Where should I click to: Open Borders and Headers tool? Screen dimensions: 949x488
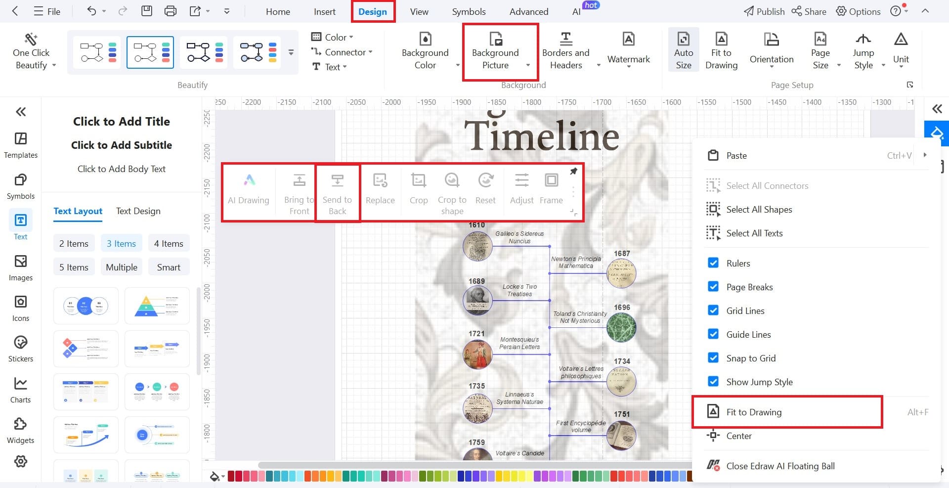click(x=566, y=51)
